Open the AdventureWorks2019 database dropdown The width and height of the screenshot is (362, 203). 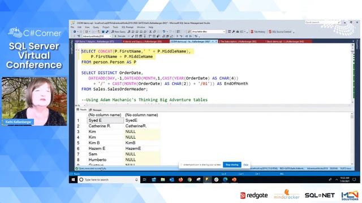[97, 36]
